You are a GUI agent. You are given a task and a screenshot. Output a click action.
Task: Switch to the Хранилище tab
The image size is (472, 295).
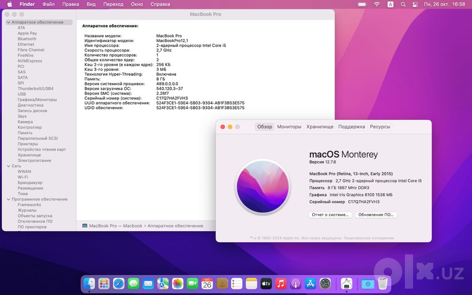pyautogui.click(x=320, y=126)
